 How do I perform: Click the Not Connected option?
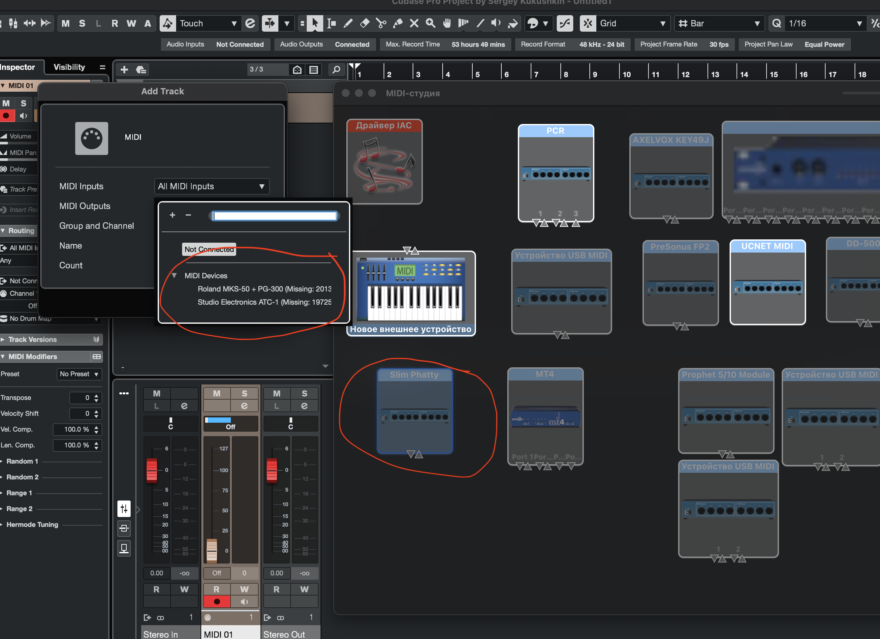(x=209, y=250)
